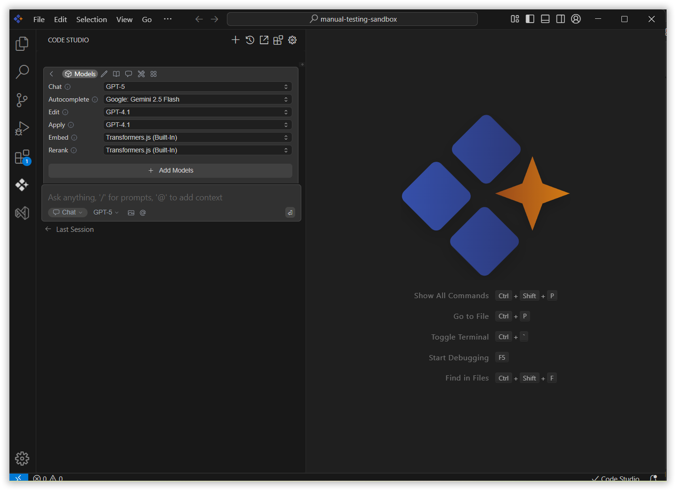This screenshot has width=676, height=491.
Task: Open the Source Control view
Action: (22, 100)
